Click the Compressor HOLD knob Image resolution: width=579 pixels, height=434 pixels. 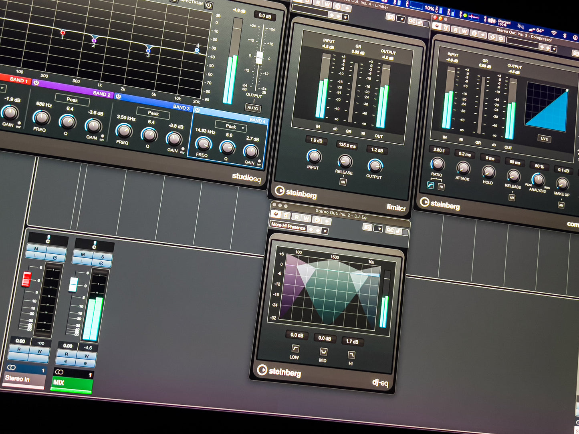[488, 172]
